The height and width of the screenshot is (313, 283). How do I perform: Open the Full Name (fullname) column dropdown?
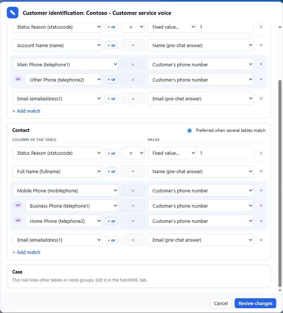tap(57, 171)
